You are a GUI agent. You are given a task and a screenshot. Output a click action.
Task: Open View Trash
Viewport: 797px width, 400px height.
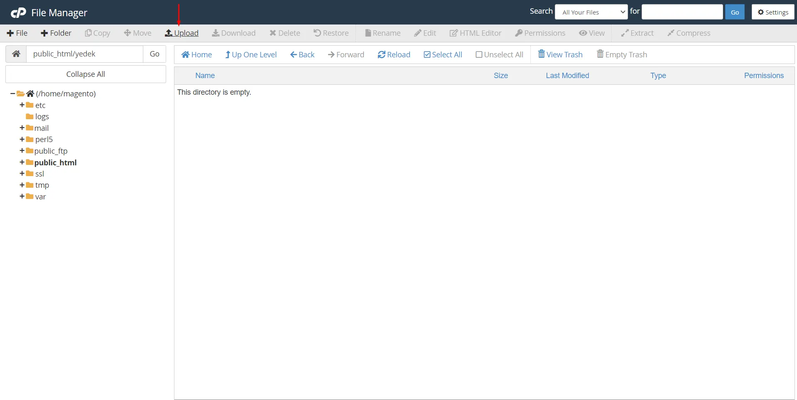[x=560, y=55]
